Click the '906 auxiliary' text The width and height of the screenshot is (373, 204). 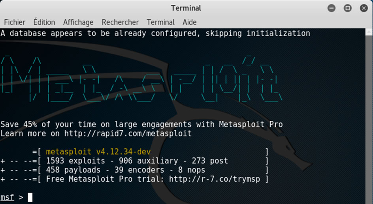click(149, 161)
